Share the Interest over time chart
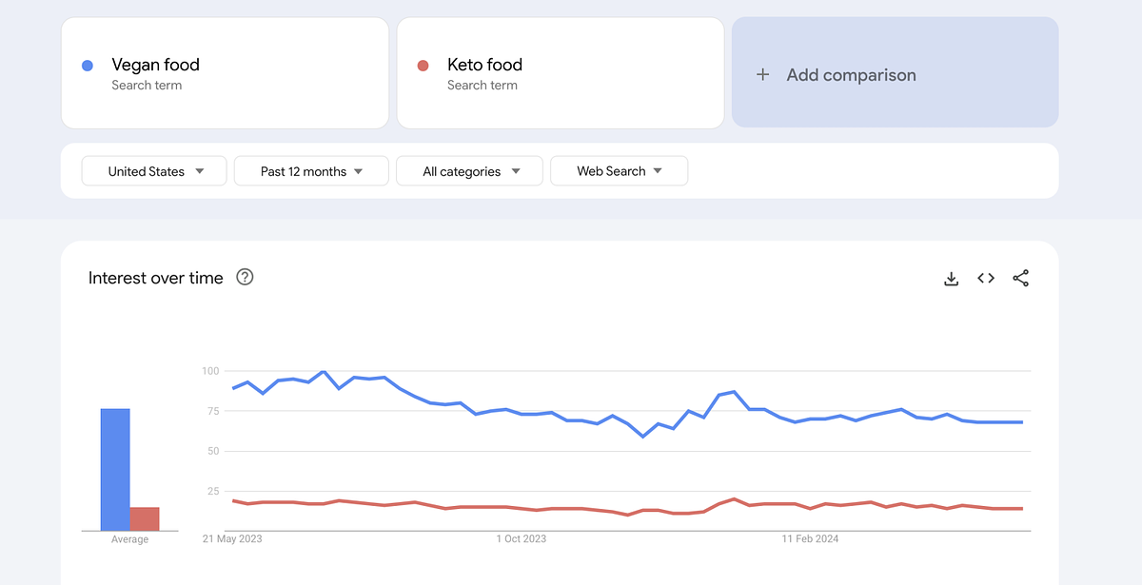Screen dimensions: 1142x585 click(1020, 278)
